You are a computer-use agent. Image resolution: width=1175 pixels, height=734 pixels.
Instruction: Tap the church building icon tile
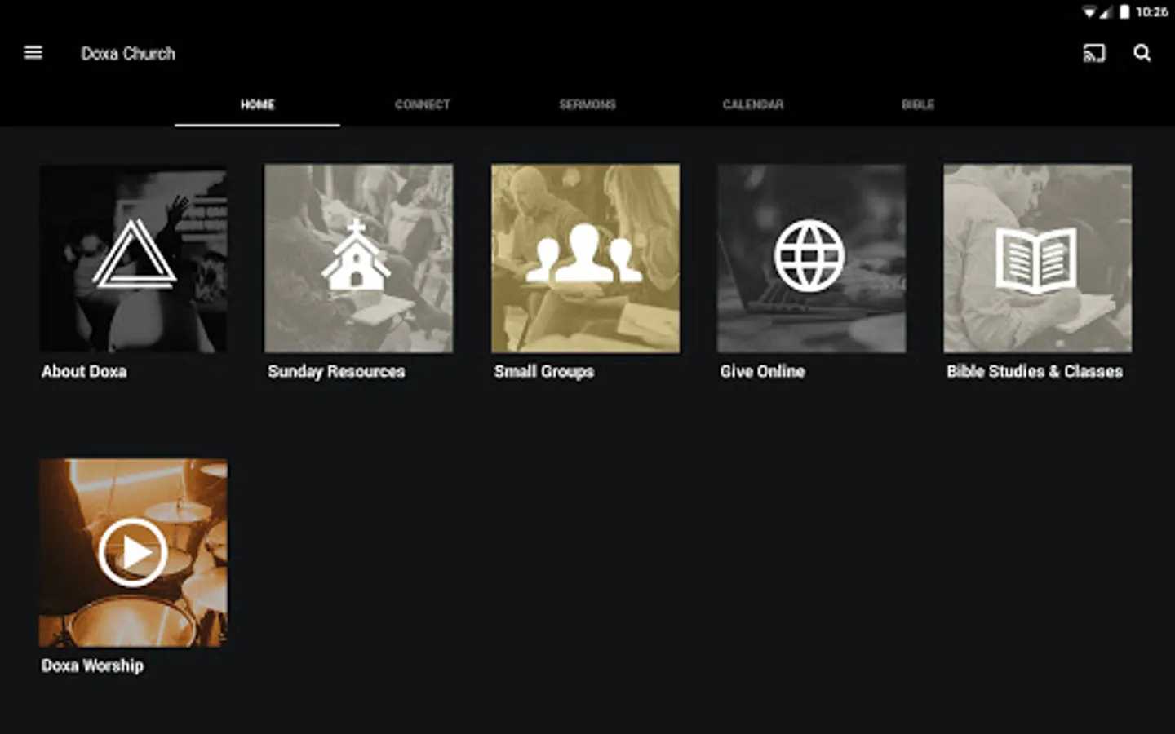(358, 259)
